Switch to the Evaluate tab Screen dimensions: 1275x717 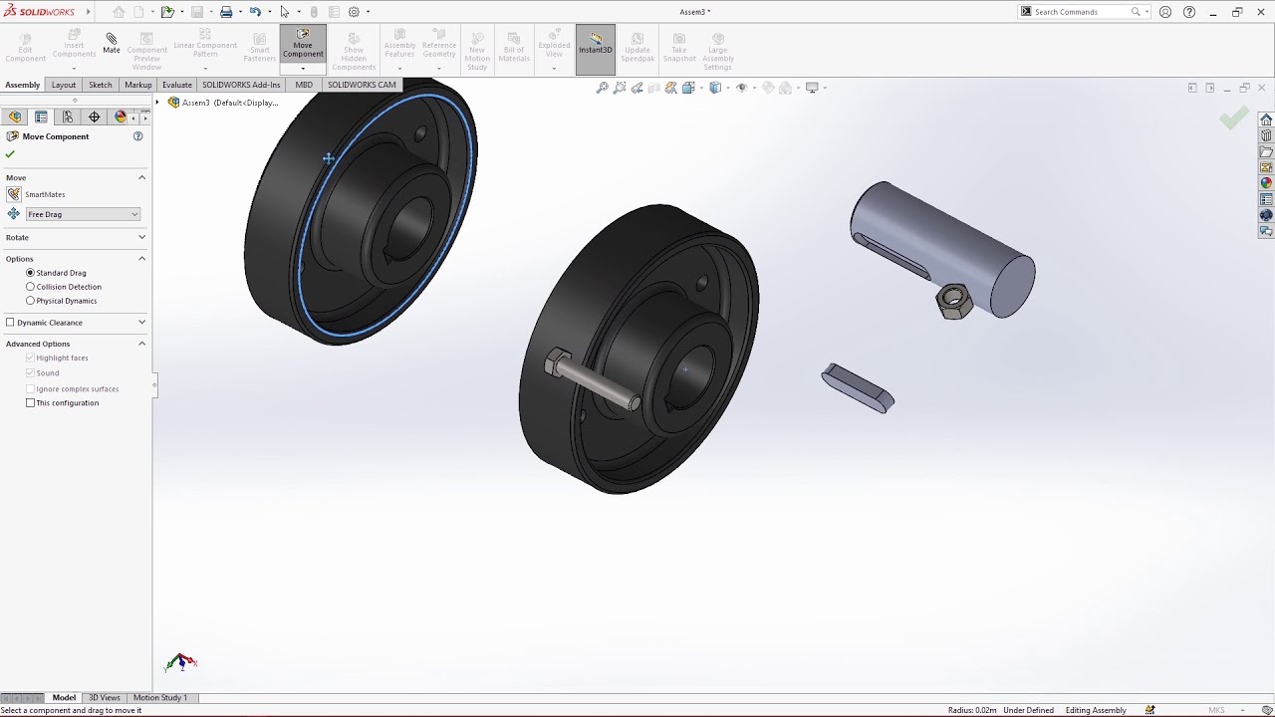point(177,85)
